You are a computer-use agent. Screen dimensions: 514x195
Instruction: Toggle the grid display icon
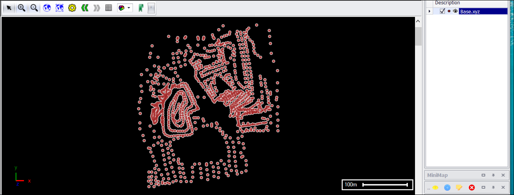(108, 8)
